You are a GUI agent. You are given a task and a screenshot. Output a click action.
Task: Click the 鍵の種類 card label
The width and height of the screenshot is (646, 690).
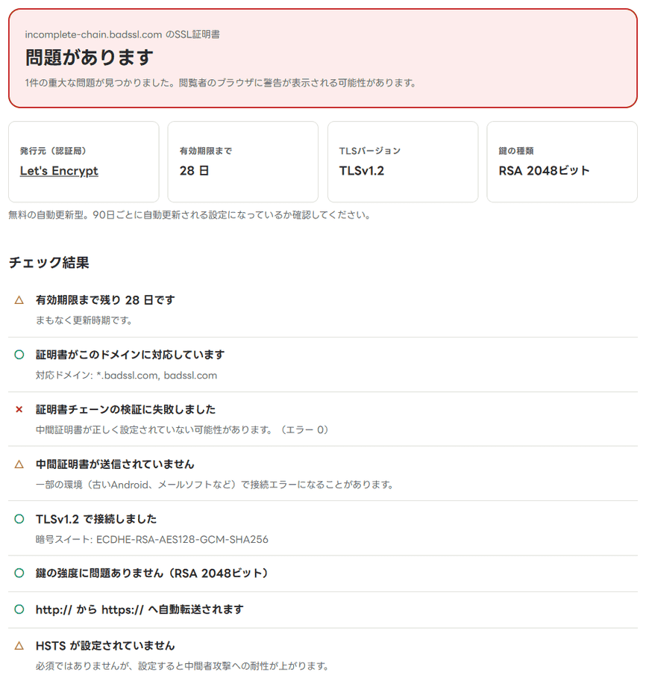coord(516,151)
